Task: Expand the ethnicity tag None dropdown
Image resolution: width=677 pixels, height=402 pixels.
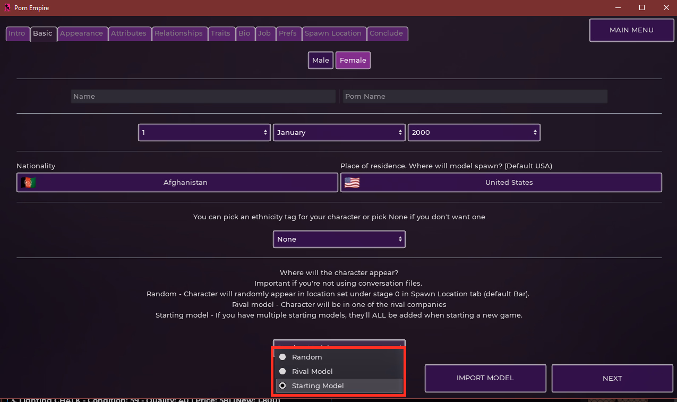Action: [339, 240]
